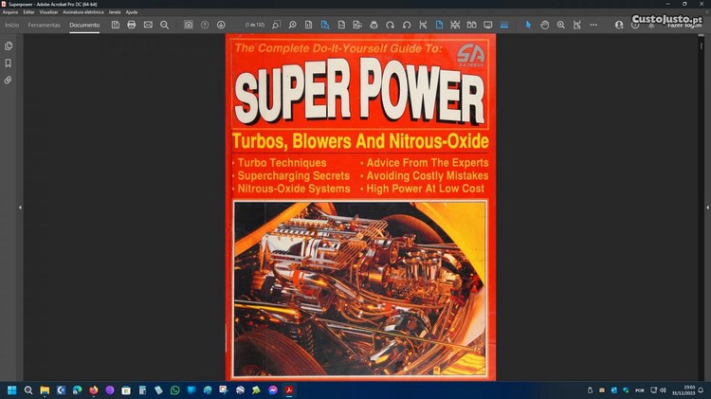The height and width of the screenshot is (399, 711).
Task: Expand the right tools pane arrow
Action: point(703,207)
